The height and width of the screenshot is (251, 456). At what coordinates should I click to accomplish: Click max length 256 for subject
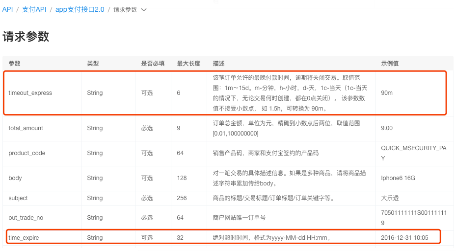tap(182, 198)
